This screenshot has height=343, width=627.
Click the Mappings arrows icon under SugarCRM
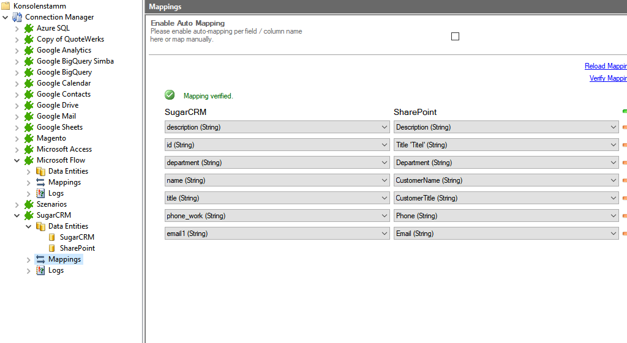(40, 259)
